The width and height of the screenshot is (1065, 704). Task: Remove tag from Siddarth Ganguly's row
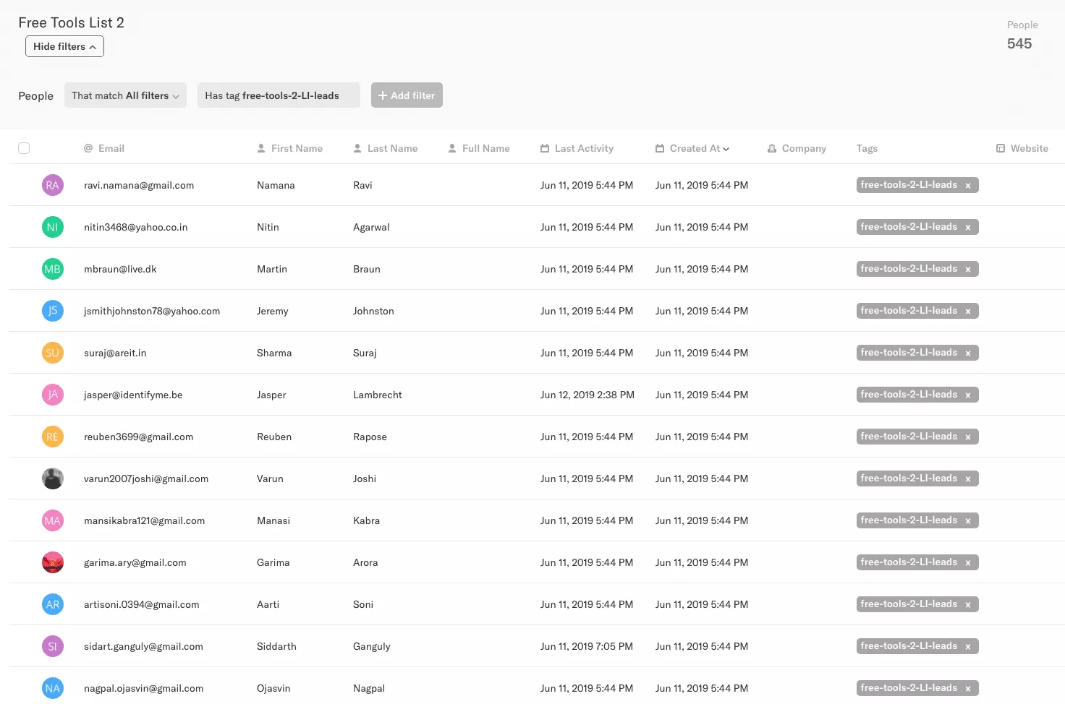coord(967,647)
